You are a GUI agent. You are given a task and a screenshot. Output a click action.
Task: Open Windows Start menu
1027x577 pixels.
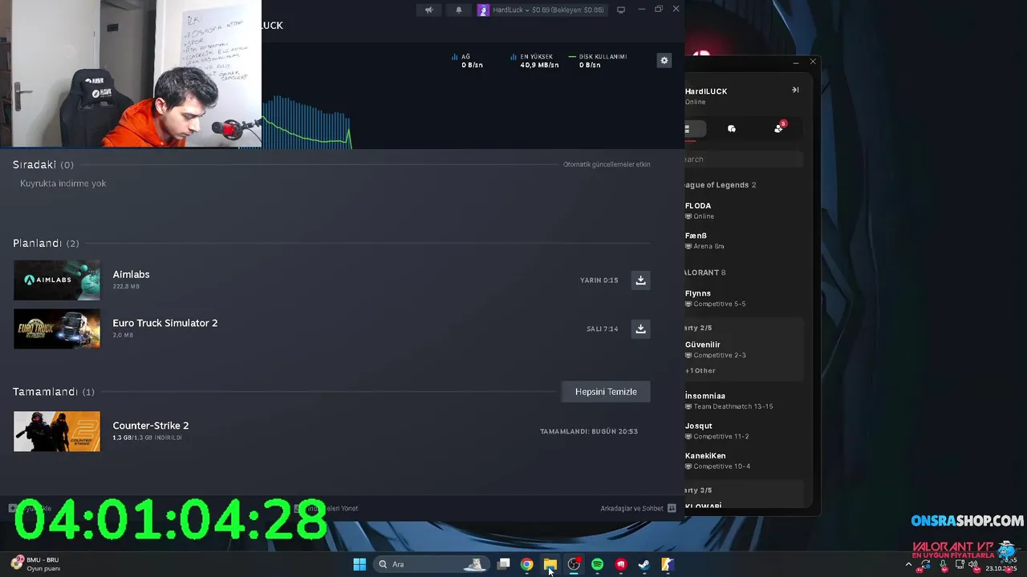coord(359,564)
